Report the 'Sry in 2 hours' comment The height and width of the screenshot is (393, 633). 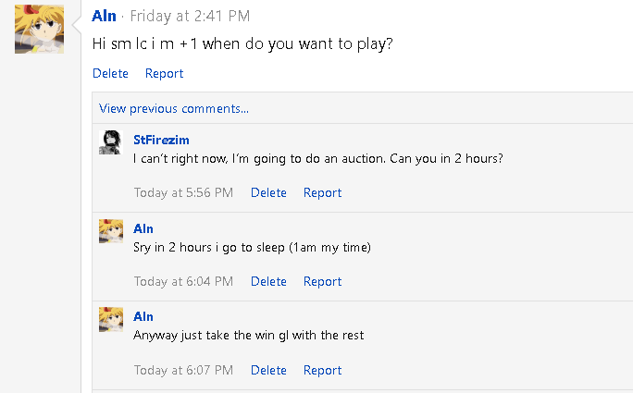pyautogui.click(x=322, y=281)
